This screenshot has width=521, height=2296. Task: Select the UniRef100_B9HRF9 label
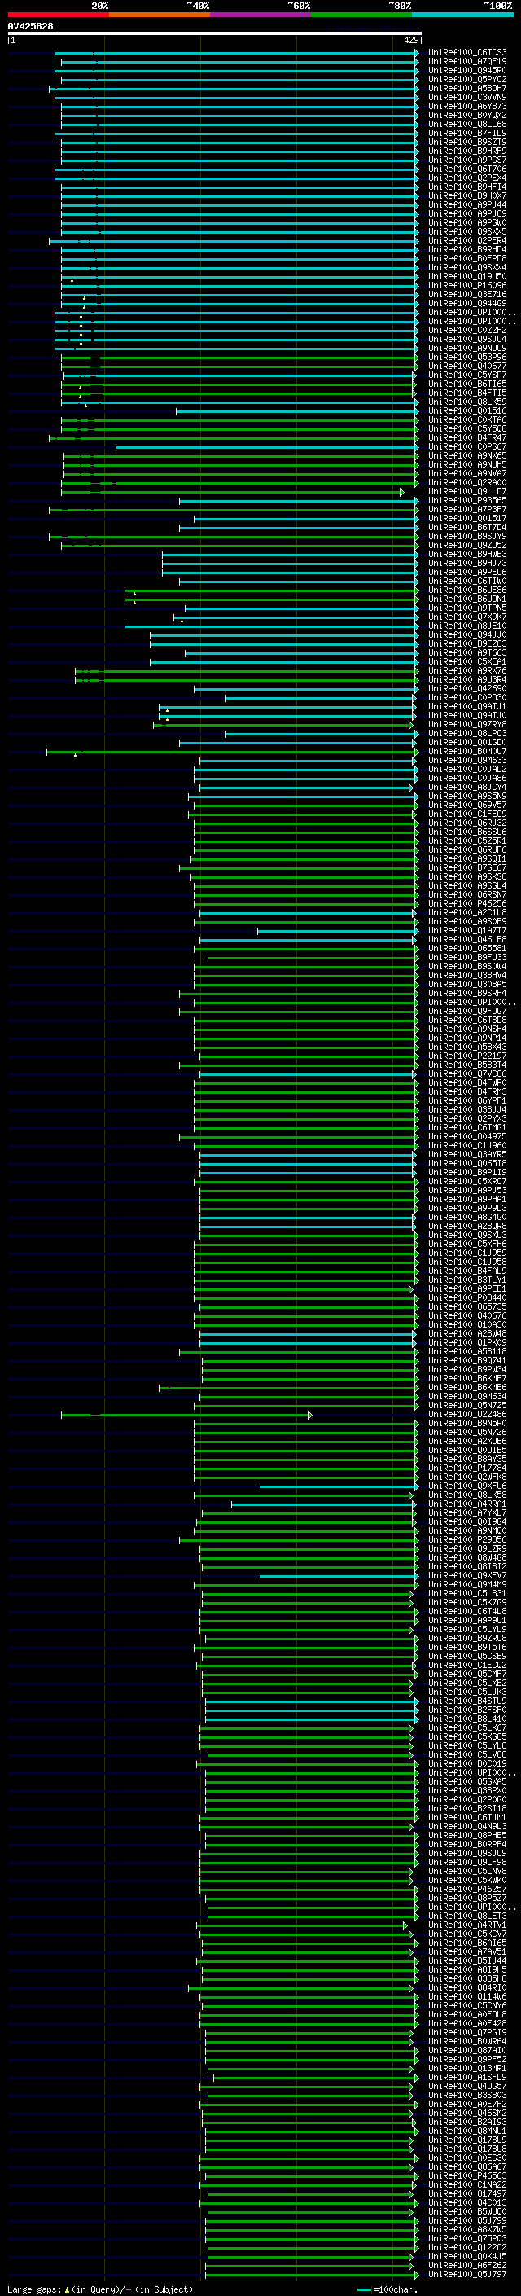466,151
